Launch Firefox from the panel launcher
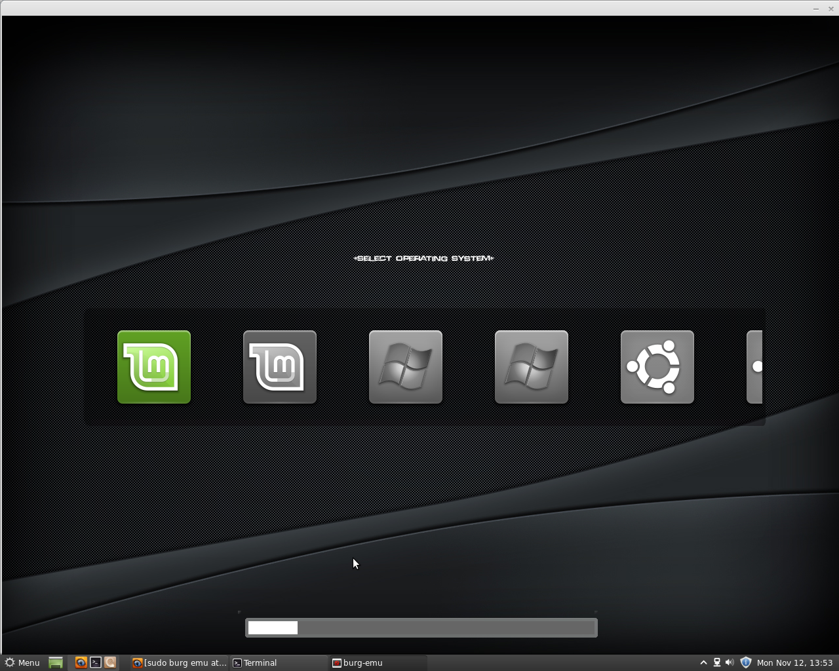 click(x=81, y=662)
